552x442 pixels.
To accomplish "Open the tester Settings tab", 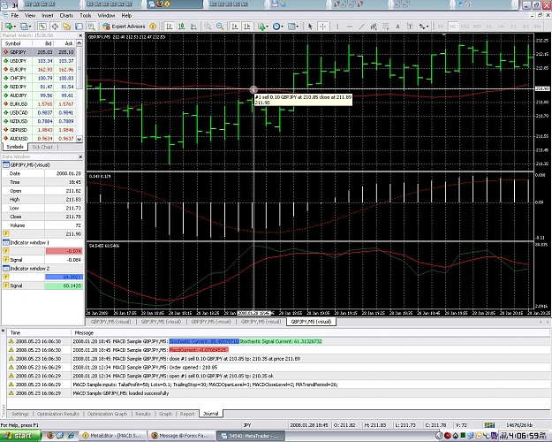I will [20, 414].
